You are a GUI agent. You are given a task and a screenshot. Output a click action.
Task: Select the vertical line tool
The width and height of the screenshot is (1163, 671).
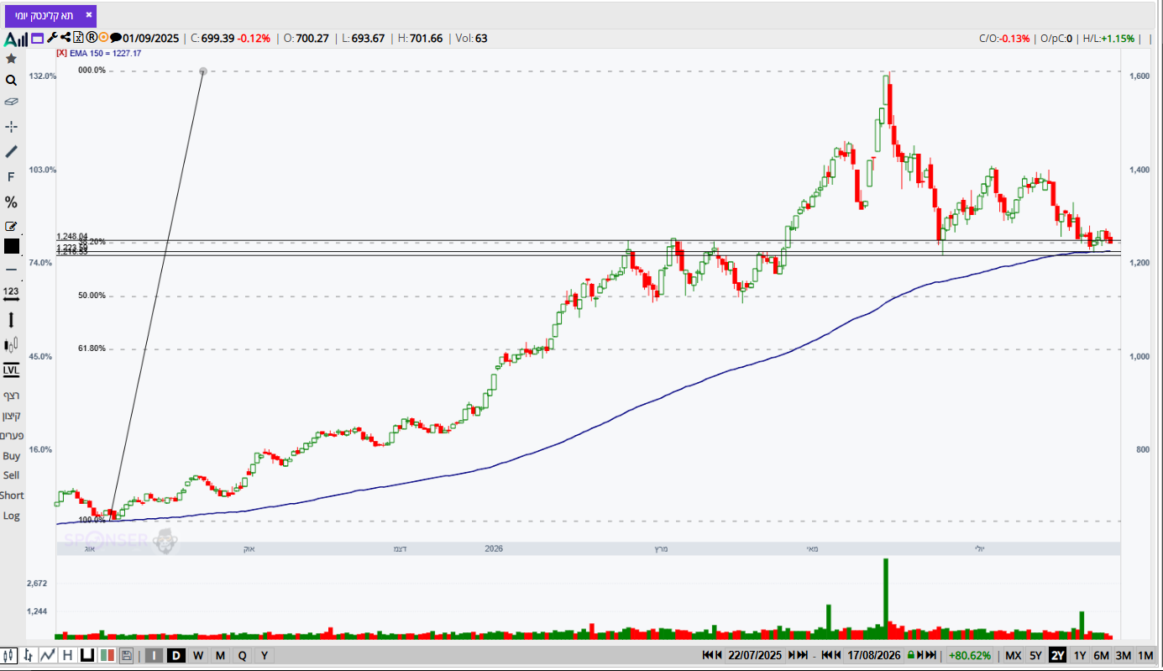[11, 320]
